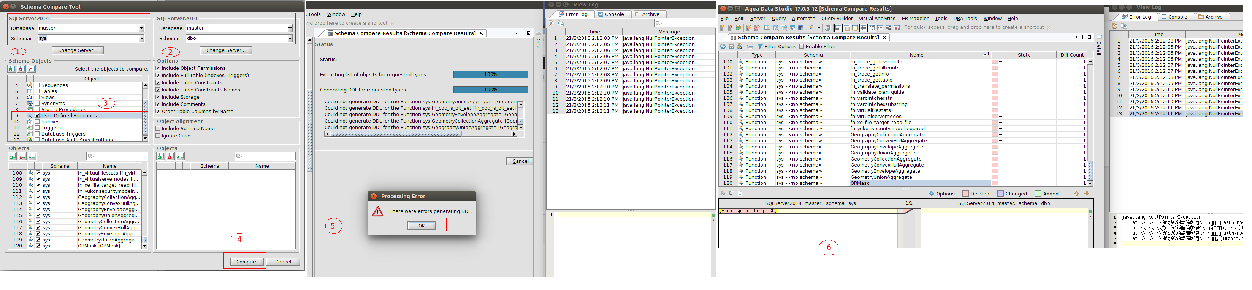1252x290 pixels.
Task: Click Change Server under the dbo schema
Action: click(x=226, y=50)
